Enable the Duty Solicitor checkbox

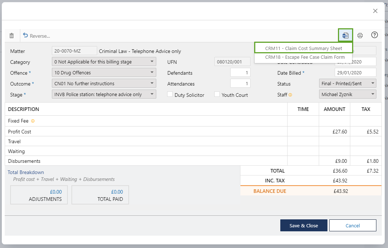click(x=170, y=94)
